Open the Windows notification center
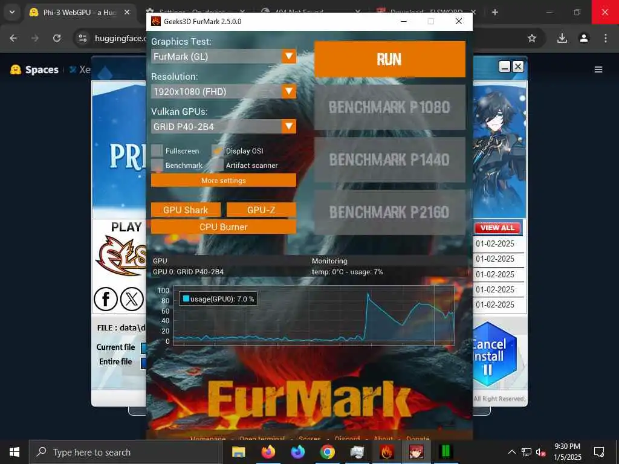Viewport: 619px width, 464px height. point(599,452)
